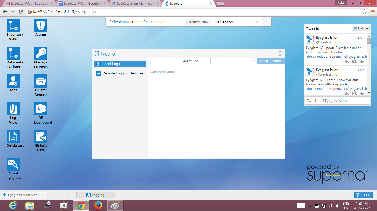Open the Log View icon
This screenshot has width=377, height=211.
point(13,109)
